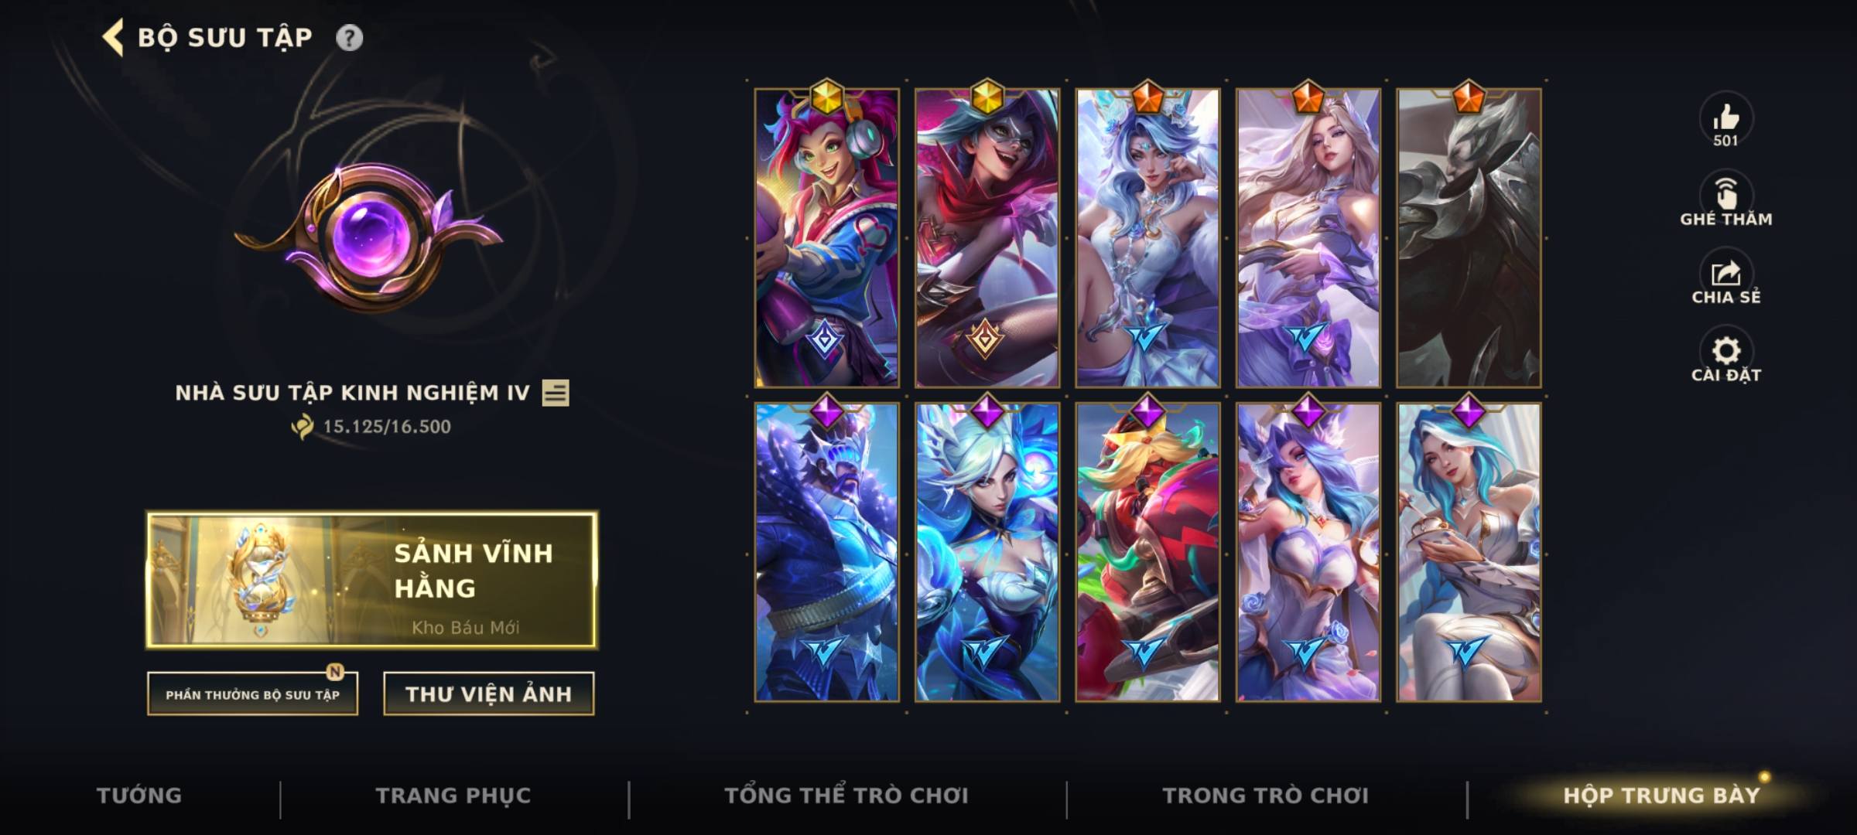Select the dark armored grayscale skin card

pyautogui.click(x=1469, y=238)
